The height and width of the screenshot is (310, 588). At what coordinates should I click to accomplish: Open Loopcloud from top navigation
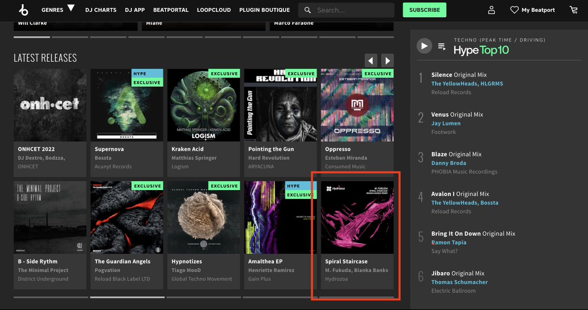214,10
